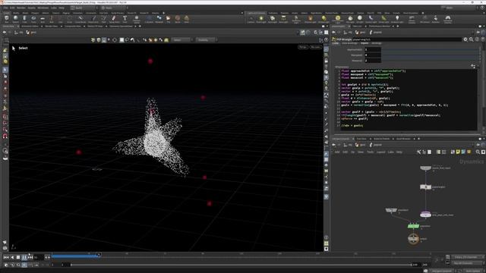This screenshot has width=486, height=273.
Task: Switch to the Code tab in parameters
Action: point(336,43)
